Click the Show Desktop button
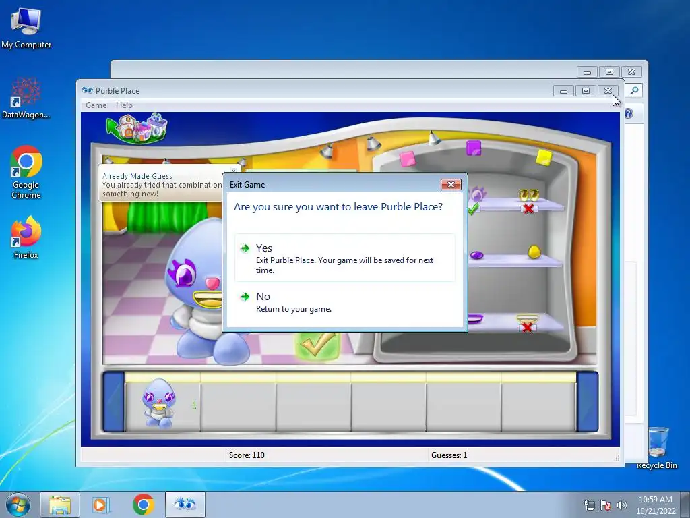 click(685, 505)
